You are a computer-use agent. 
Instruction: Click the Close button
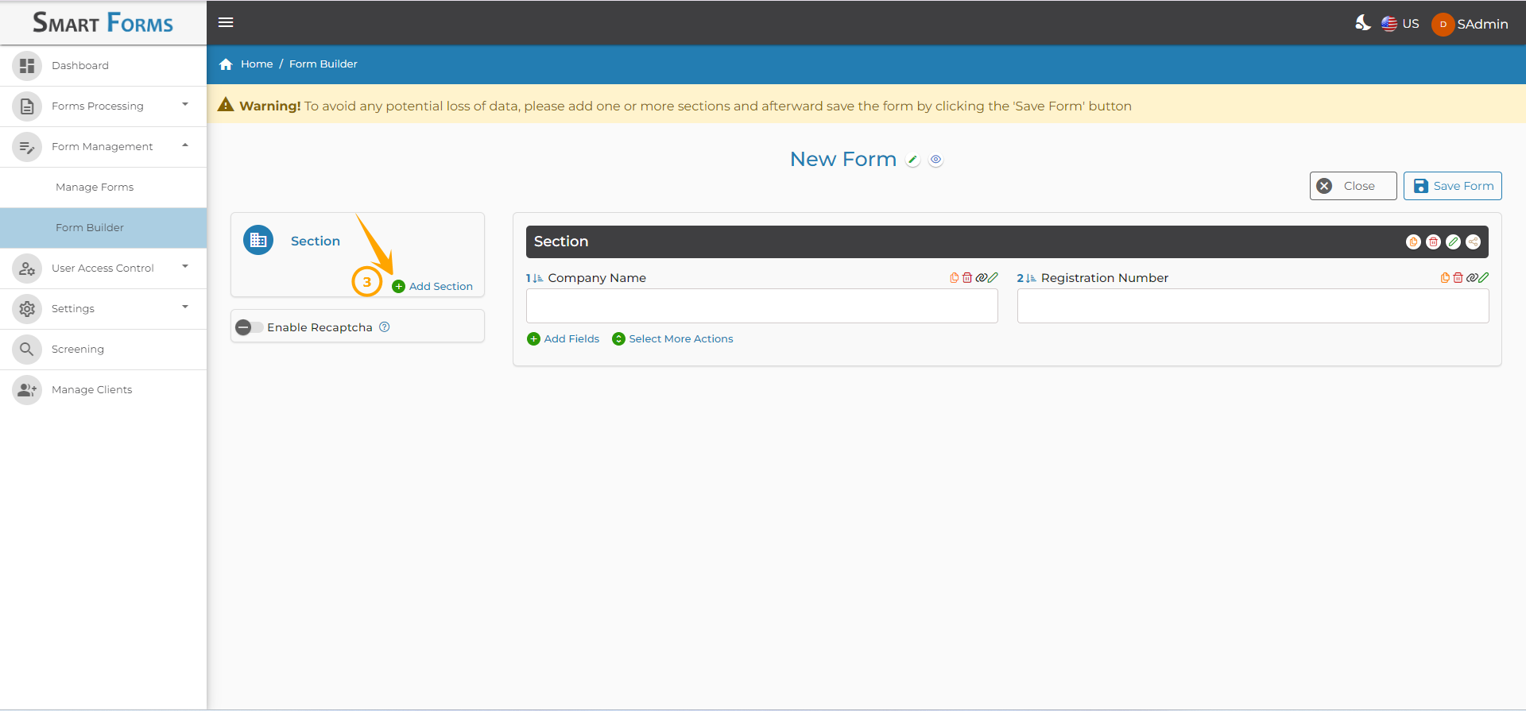pos(1353,186)
